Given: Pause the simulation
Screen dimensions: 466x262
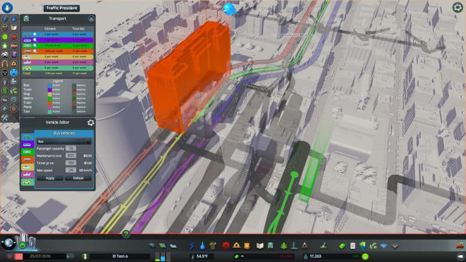Looking at the screenshot, I should click(x=9, y=256).
